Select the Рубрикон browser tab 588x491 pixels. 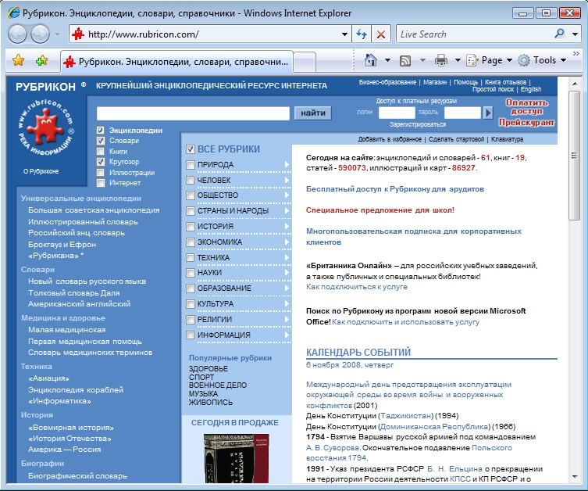click(177, 62)
